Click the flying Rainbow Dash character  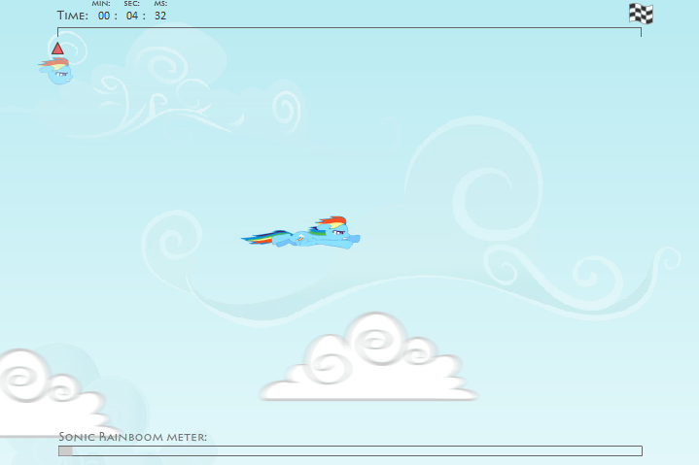pos(301,233)
